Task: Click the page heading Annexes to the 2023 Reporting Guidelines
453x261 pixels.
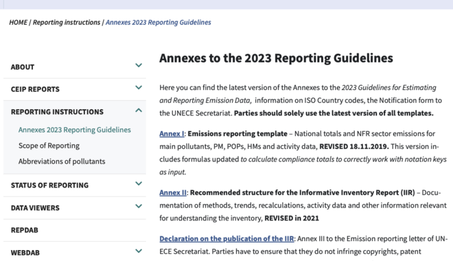Action: click(x=276, y=58)
